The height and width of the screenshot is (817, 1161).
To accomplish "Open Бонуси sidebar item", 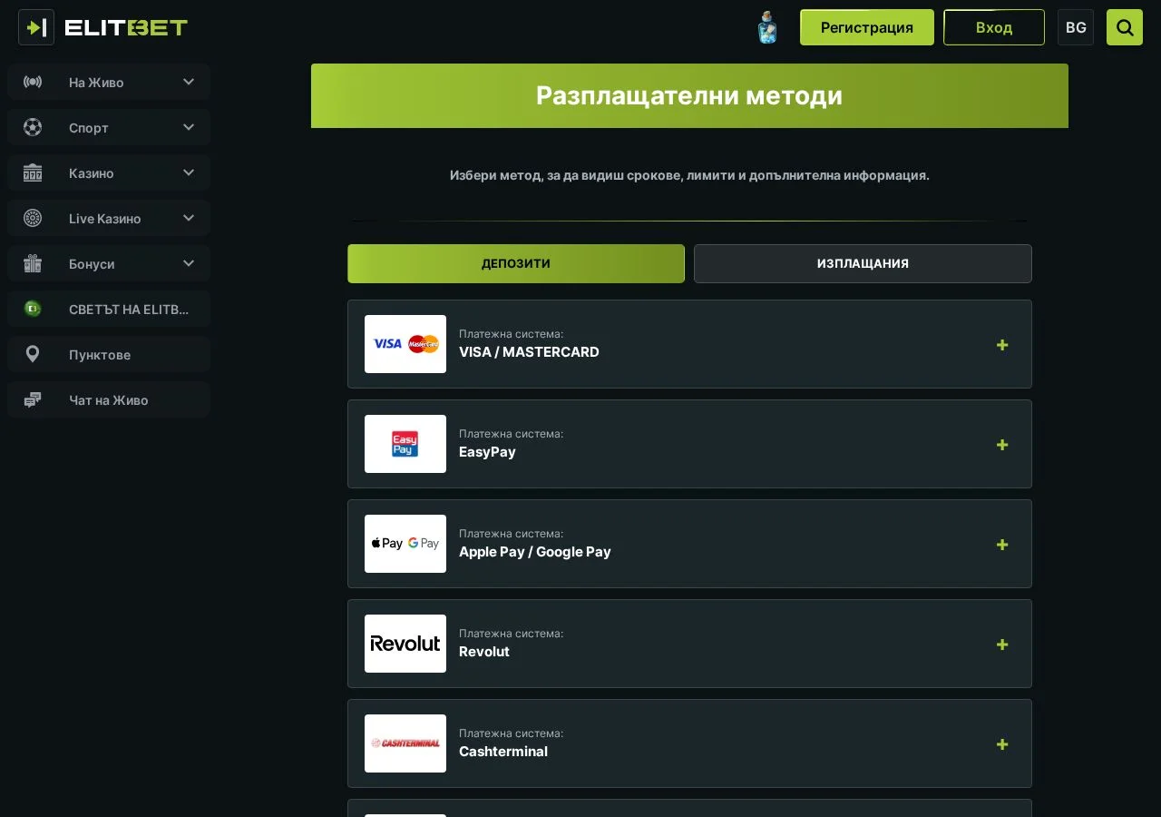I will tap(109, 263).
